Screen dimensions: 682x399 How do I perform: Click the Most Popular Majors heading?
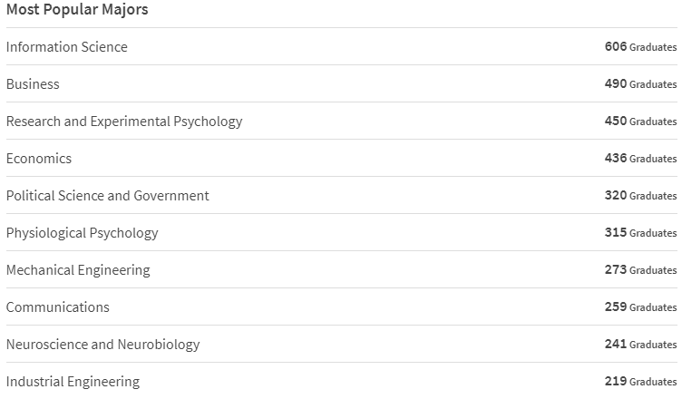[77, 9]
